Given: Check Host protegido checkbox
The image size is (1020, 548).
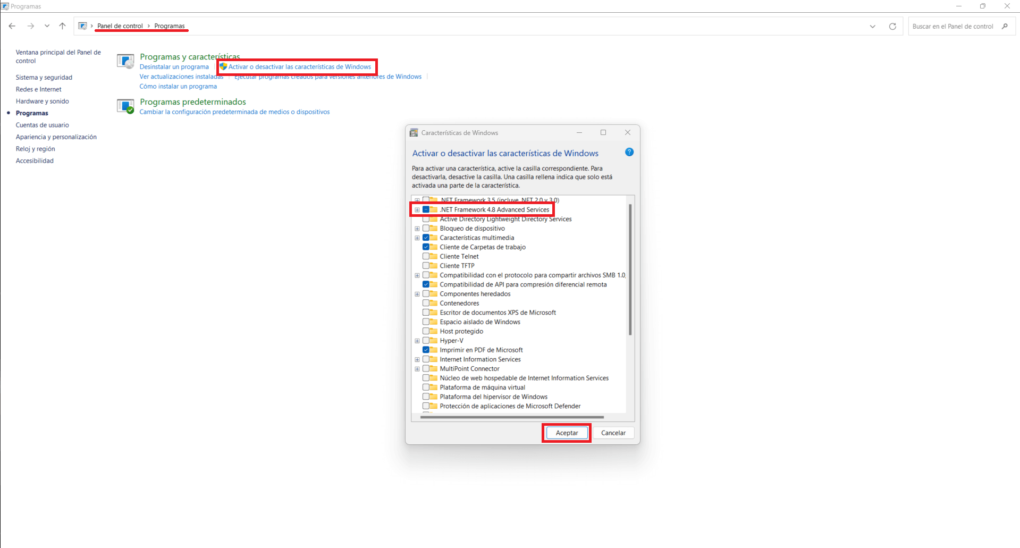Looking at the screenshot, I should tap(426, 331).
